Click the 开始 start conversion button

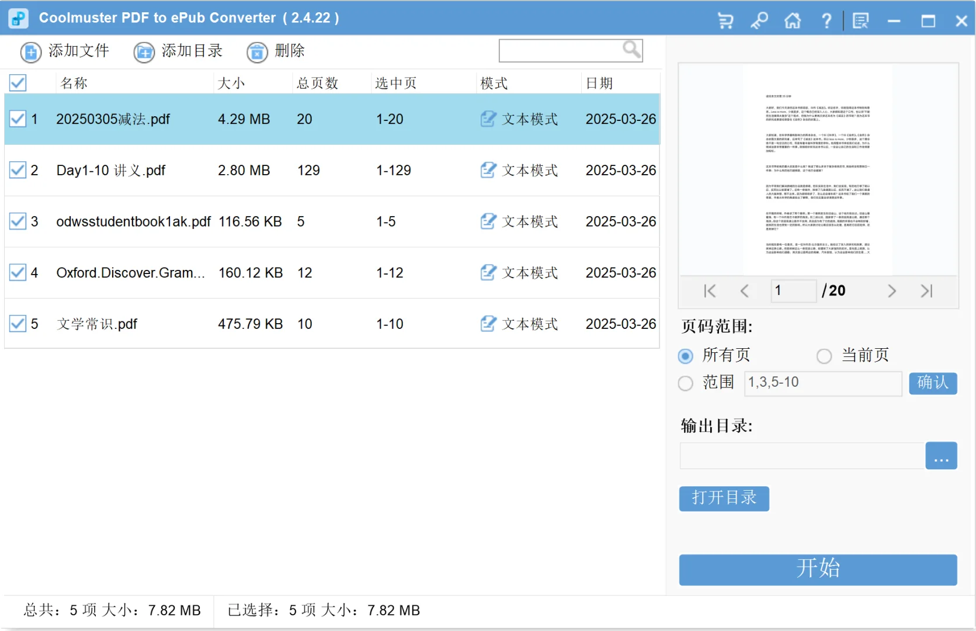tap(818, 570)
